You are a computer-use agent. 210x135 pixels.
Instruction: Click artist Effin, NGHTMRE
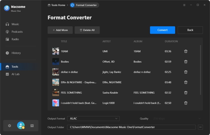112,82
